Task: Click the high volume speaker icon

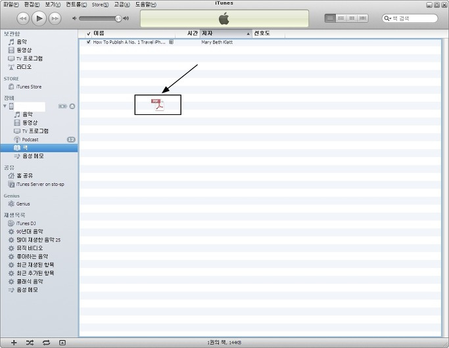Action: pyautogui.click(x=126, y=18)
